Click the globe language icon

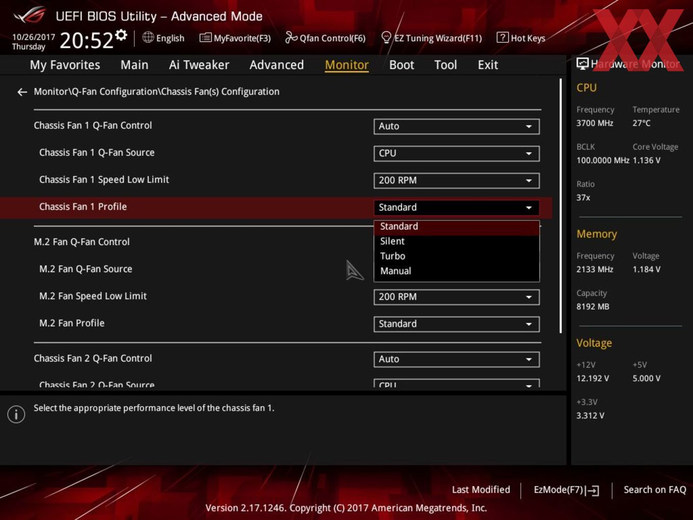[x=148, y=37]
